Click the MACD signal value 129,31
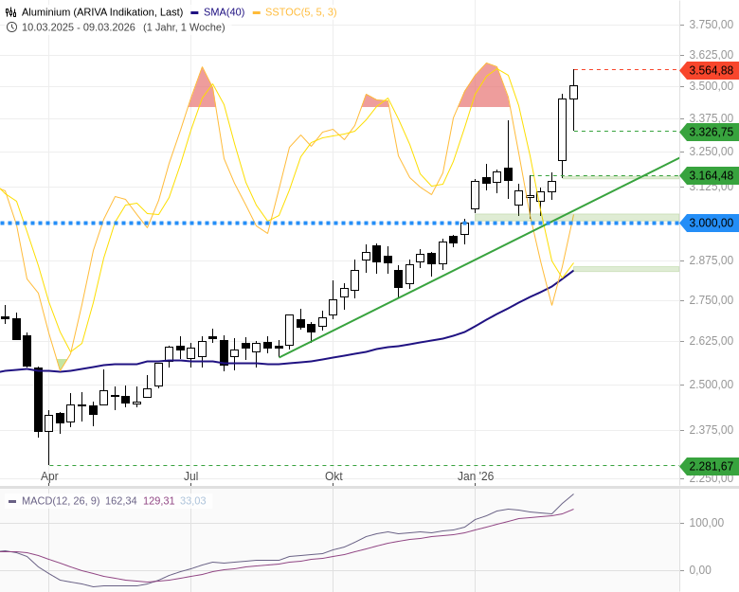The width and height of the screenshot is (739, 592). click(159, 501)
